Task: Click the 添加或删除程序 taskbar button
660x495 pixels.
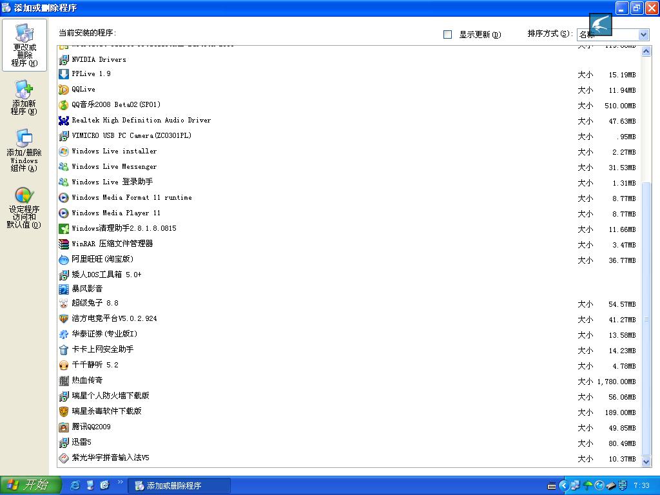Action: tap(180, 486)
